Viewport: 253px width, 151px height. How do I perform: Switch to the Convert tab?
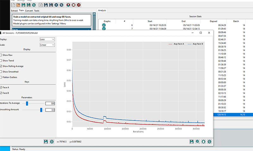[x=29, y=11]
